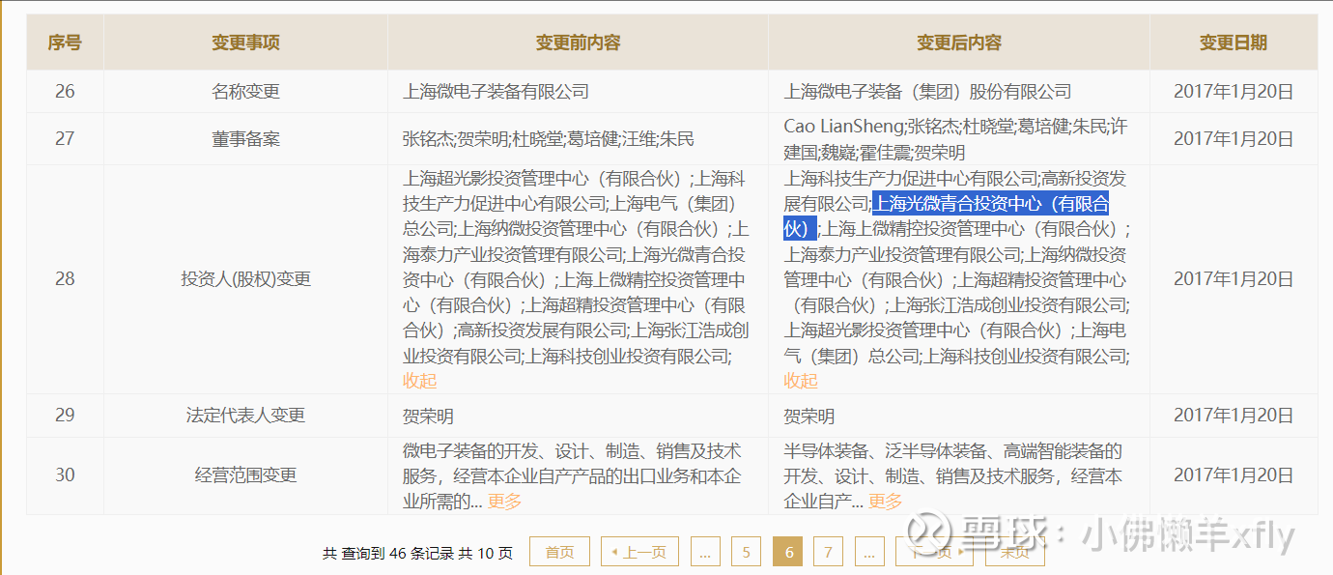The width and height of the screenshot is (1333, 575).
Task: Click 上海微电子装备（集团）股份有限公司 text
Action: pyautogui.click(x=927, y=92)
